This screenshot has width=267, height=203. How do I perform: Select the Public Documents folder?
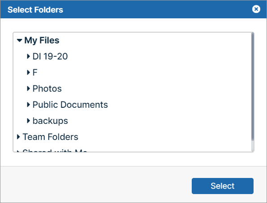click(70, 105)
